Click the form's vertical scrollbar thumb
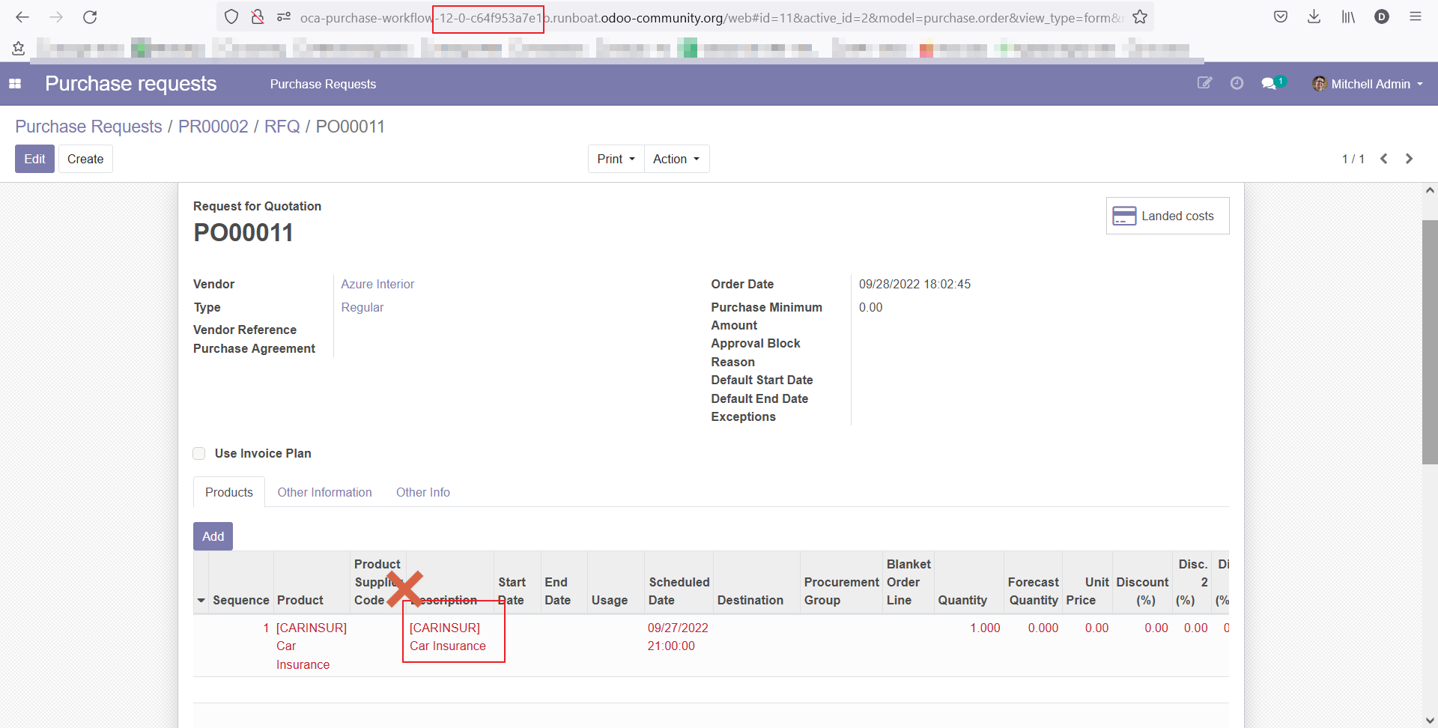 (1430, 342)
